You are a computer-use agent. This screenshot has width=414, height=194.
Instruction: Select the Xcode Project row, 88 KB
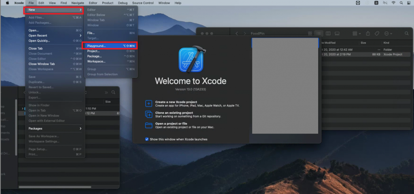point(366,54)
